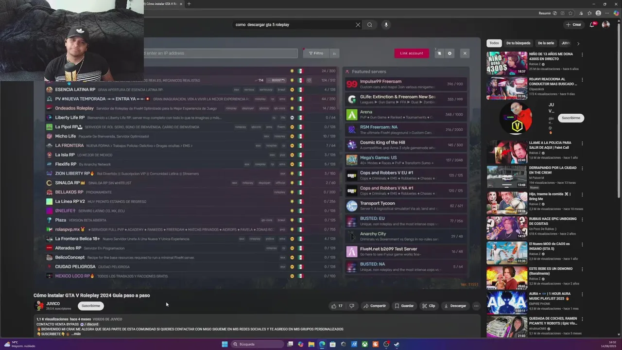Select the JUVICO chip
Viewport: 622px width, 350px height.
coord(565,43)
